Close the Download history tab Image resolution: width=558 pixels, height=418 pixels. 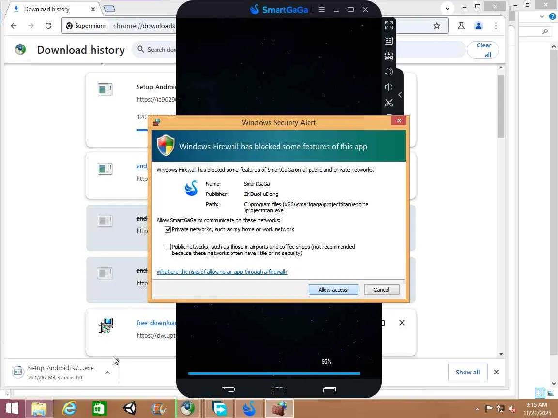tap(93, 9)
